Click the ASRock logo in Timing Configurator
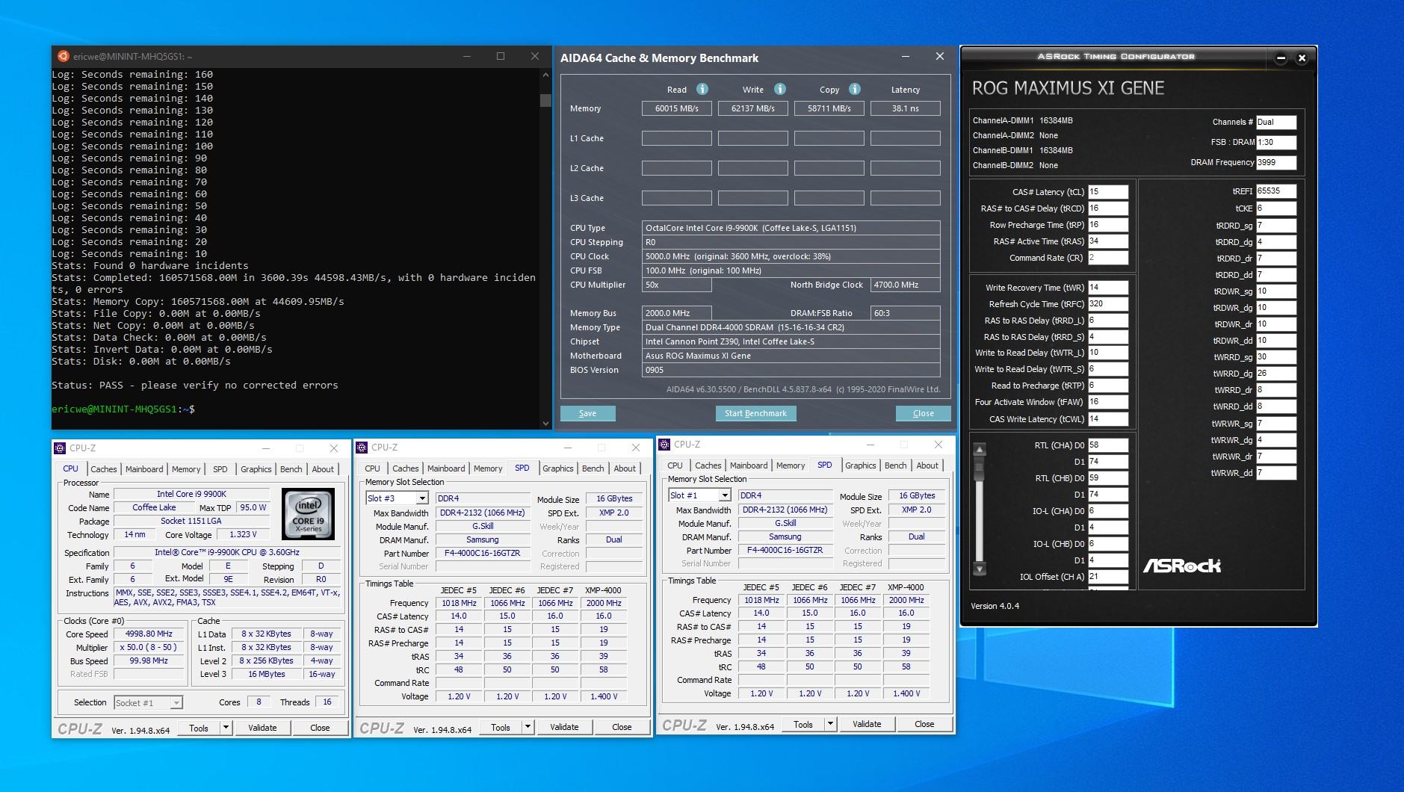This screenshot has width=1404, height=792. click(1181, 566)
